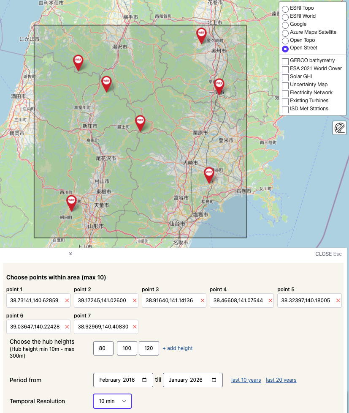Open the calendar icon on the Period from field
Viewport: 349px width, 413px height.
coord(145,380)
